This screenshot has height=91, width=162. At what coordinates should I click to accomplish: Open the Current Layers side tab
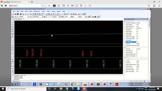149,23
